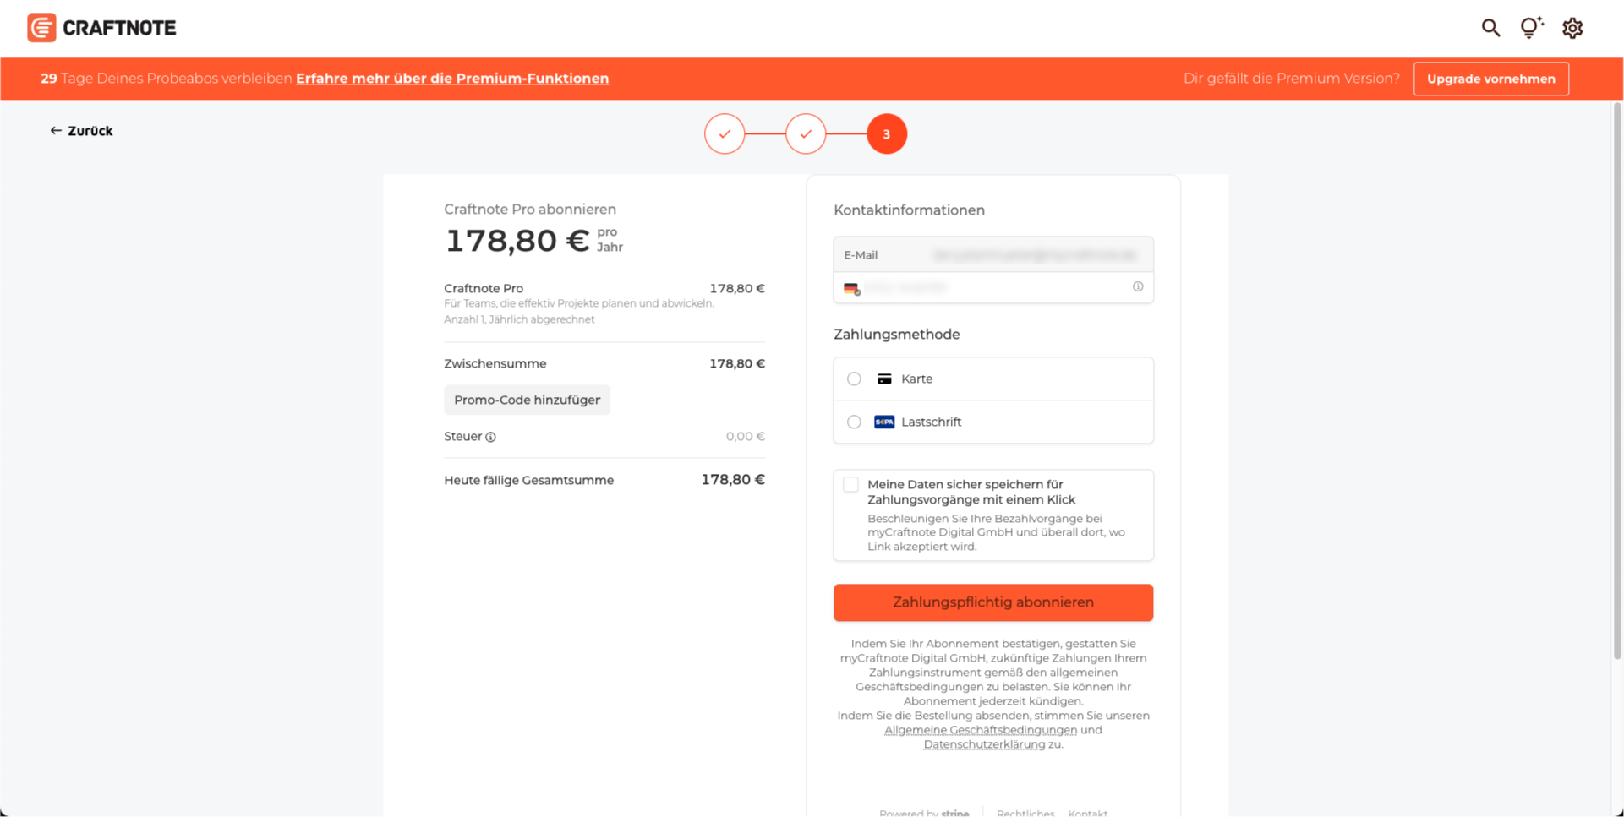Check the Meine Daten sicher speichern box
Viewport: 1624px width, 817px height.
(x=850, y=484)
